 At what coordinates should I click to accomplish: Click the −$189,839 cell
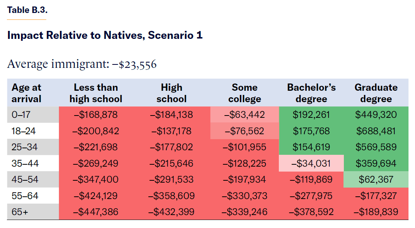[376, 212]
